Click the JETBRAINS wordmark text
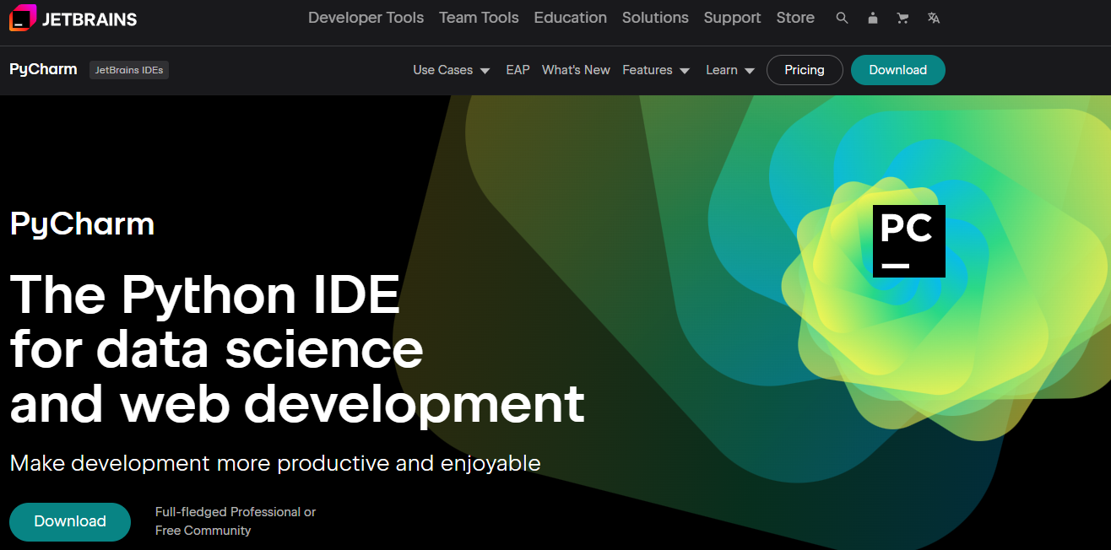 (89, 19)
